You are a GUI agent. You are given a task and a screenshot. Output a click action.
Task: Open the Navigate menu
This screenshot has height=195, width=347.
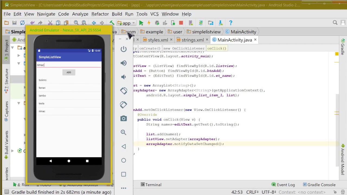[x=46, y=14]
